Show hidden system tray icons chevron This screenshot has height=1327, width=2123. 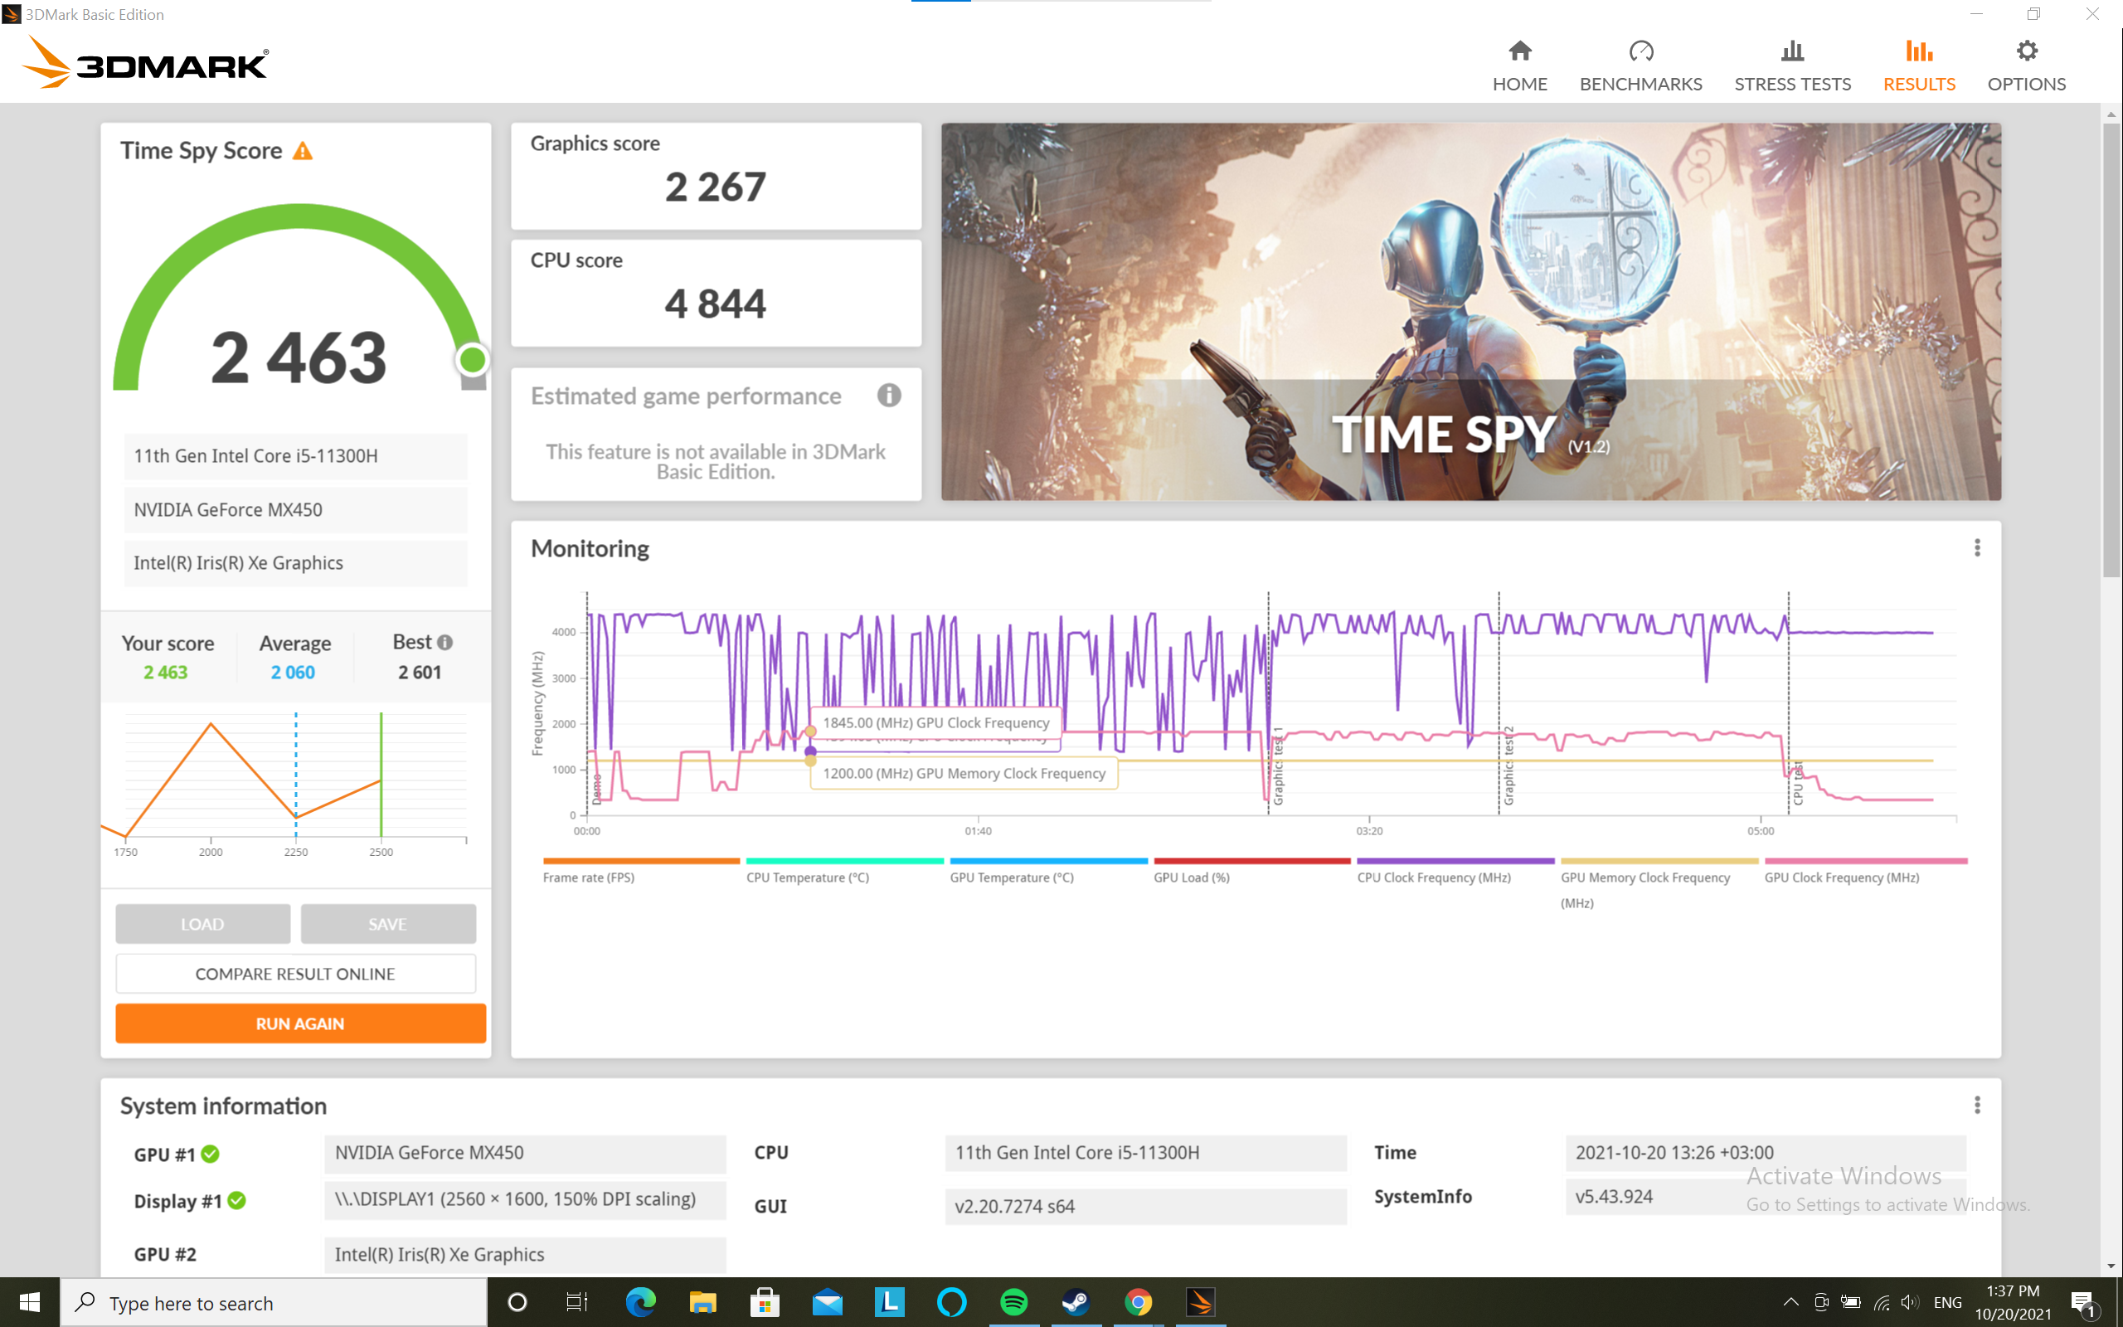(x=1790, y=1301)
